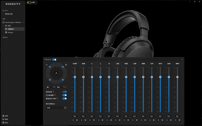Click the CHAT channel volume slider handle
This screenshot has width=202, height=126.
(x=75, y=77)
